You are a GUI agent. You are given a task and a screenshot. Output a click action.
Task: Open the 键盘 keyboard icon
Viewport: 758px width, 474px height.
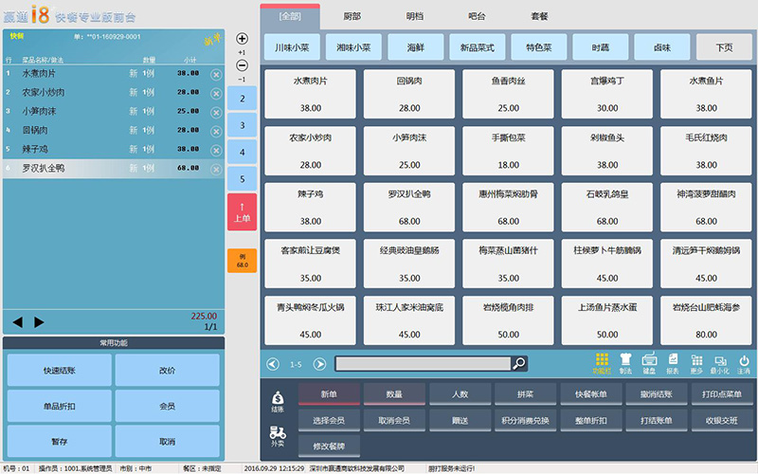[649, 361]
